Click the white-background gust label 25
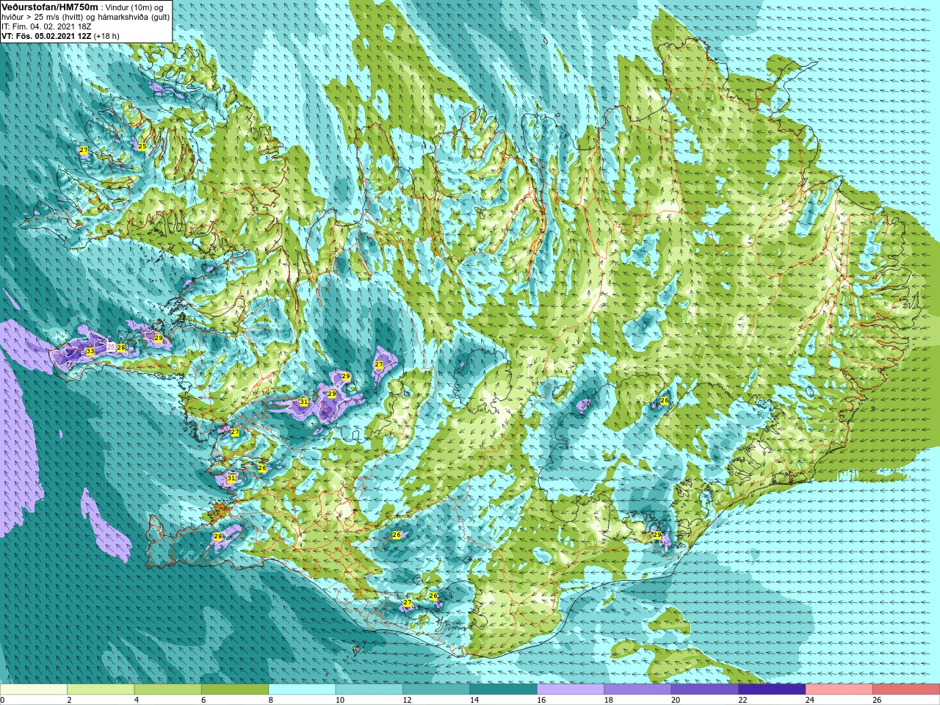Viewport: 940px width, 705px height. tap(111, 347)
